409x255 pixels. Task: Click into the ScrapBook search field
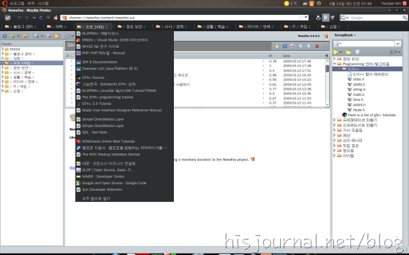(368, 44)
